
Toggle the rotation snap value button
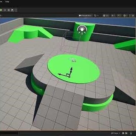click(x=113, y=15)
